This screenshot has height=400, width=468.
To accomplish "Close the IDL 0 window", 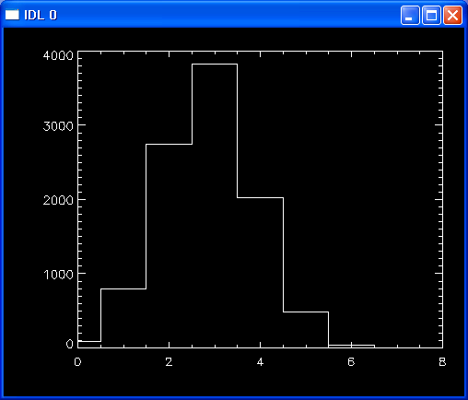I will click(x=452, y=15).
